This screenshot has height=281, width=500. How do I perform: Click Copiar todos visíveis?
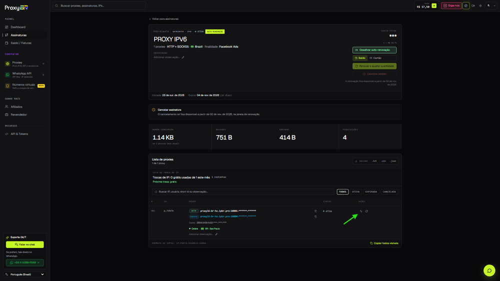click(384, 243)
